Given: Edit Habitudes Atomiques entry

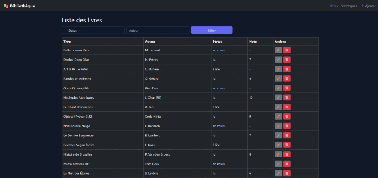Looking at the screenshot, I should point(278,97).
